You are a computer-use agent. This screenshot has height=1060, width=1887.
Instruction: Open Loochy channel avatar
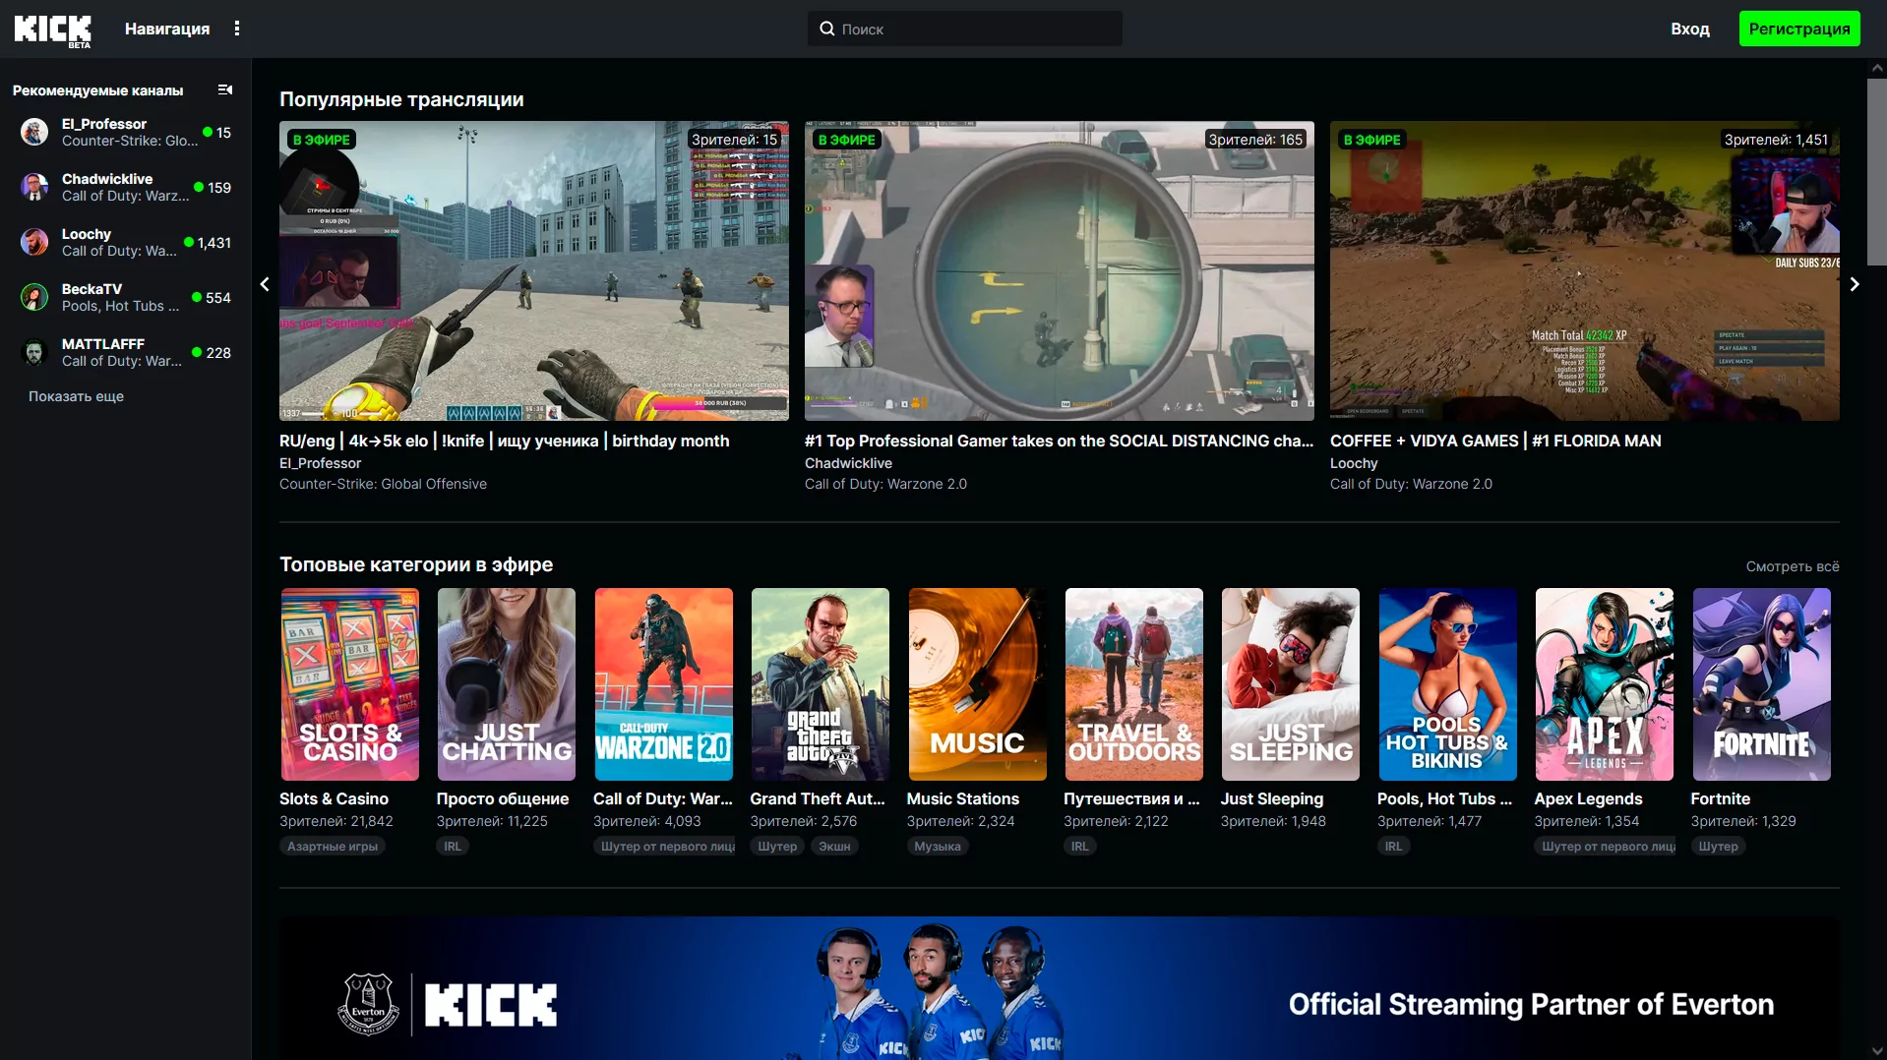click(x=34, y=242)
